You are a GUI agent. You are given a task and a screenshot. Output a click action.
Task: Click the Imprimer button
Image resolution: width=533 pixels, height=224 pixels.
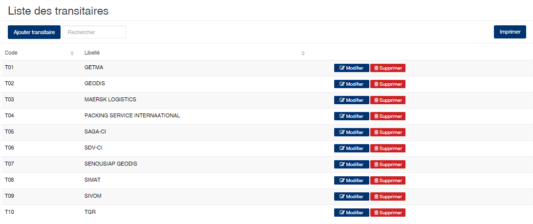pyautogui.click(x=510, y=32)
